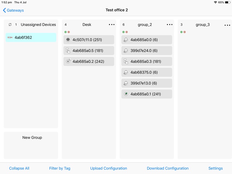
Task: Select device 4ab685a0.3 (181)
Action: (147, 62)
